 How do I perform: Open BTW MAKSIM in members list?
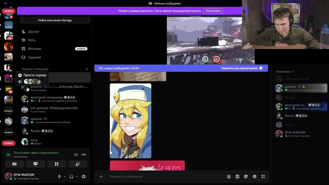[x=301, y=134]
